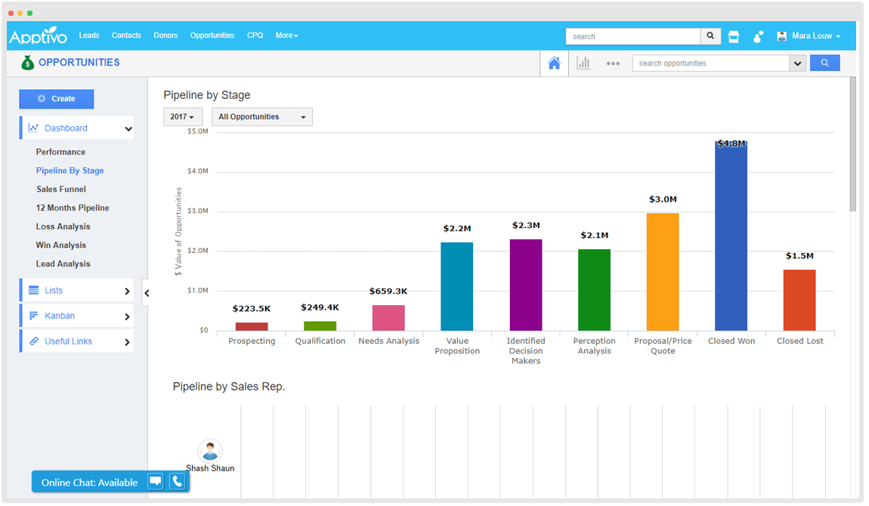Viewport: 869px width, 506px height.
Task: Open the Sales Funnel dashboard link
Action: point(61,190)
